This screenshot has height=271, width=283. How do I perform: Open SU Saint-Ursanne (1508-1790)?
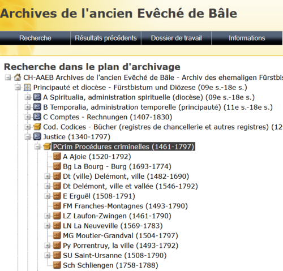tap(115, 255)
